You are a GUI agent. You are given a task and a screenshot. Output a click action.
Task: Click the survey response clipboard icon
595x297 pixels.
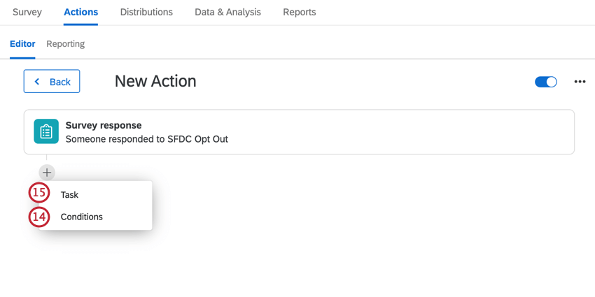point(46,131)
